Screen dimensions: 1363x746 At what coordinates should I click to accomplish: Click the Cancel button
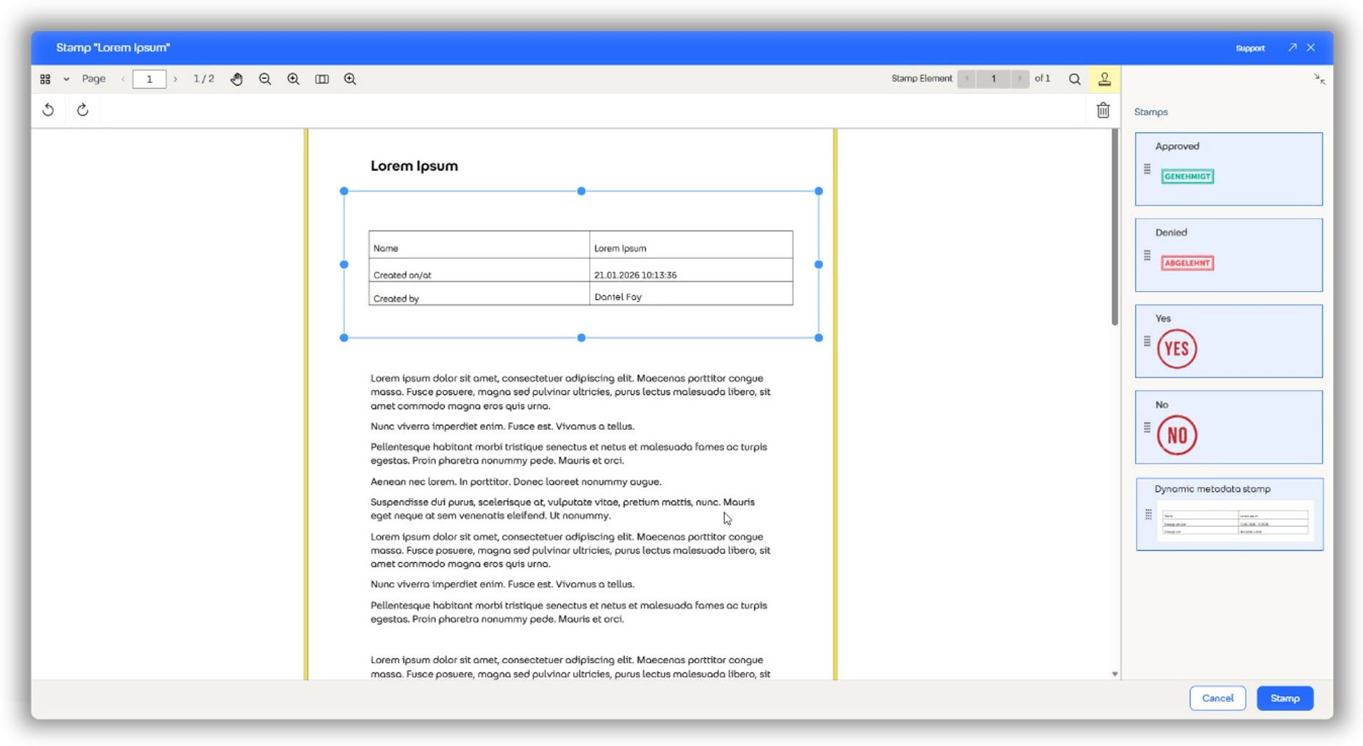click(1217, 698)
